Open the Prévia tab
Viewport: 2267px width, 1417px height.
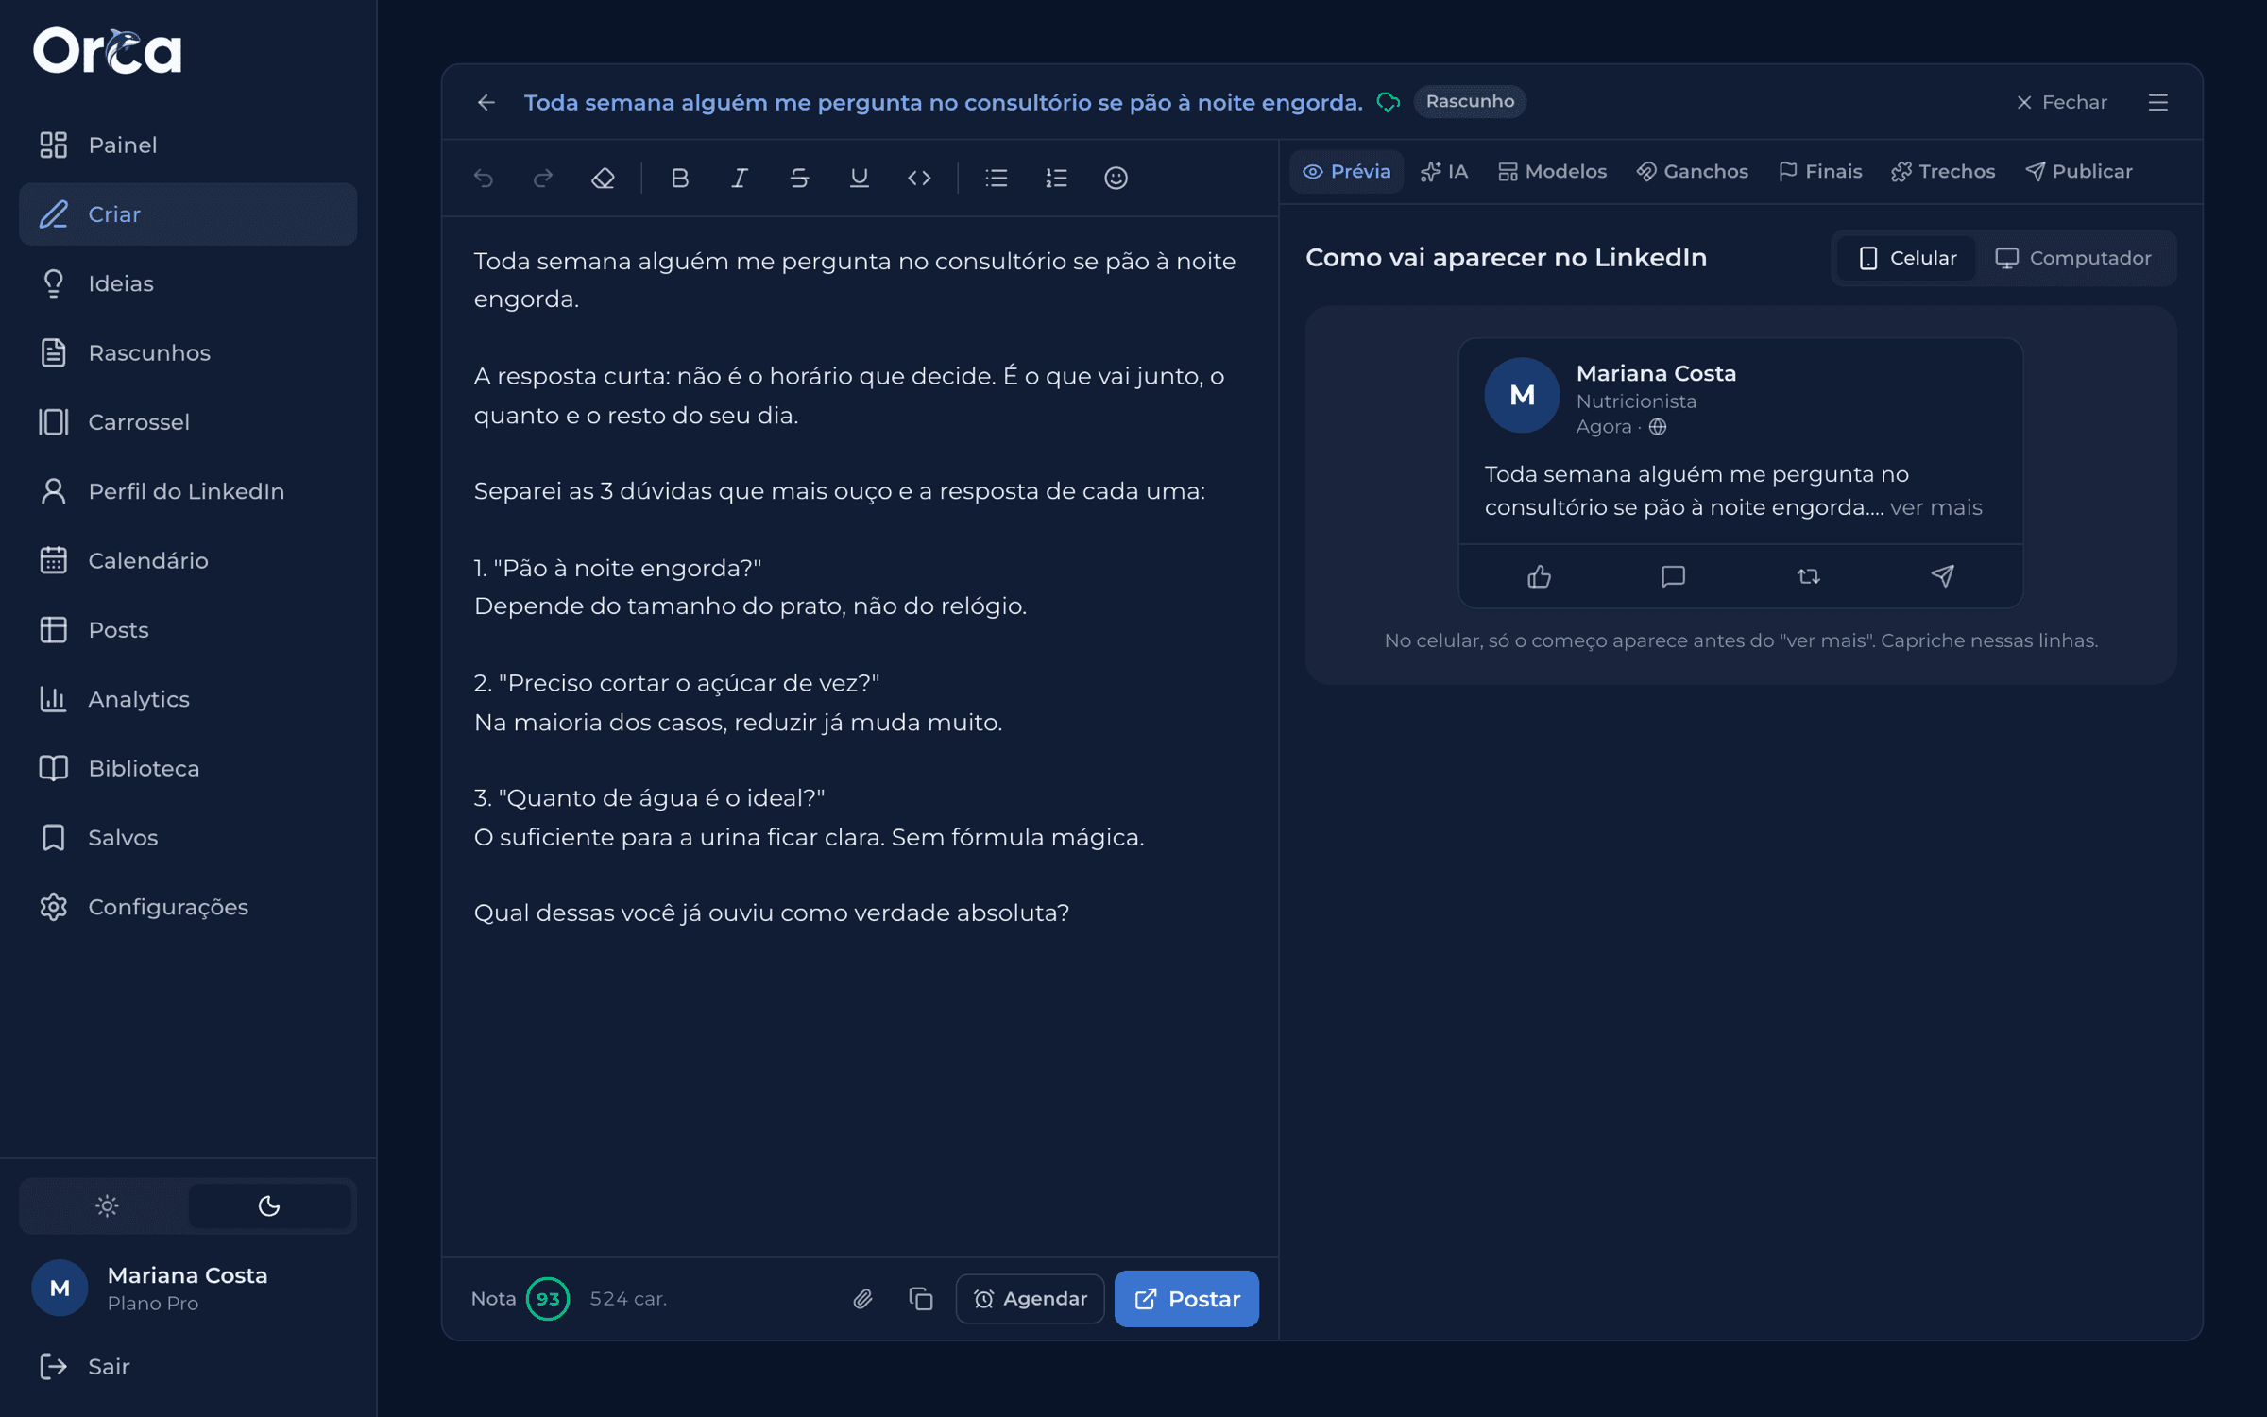pyautogui.click(x=1346, y=172)
